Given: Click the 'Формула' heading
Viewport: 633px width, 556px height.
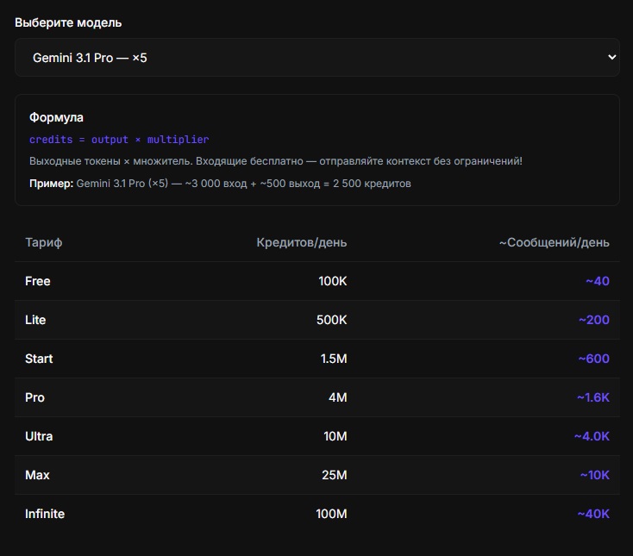Looking at the screenshot, I should [x=57, y=117].
